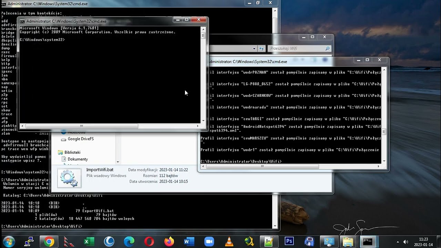The height and width of the screenshot is (248, 441).
Task: Launch Google Chrome from the taskbar
Action: [49, 242]
